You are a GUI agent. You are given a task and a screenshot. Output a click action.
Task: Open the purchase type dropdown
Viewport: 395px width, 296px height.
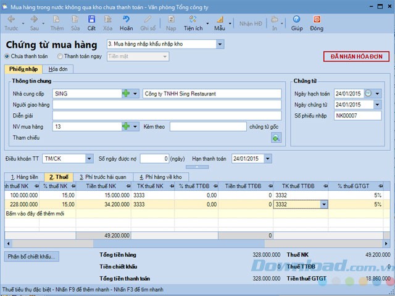click(220, 44)
